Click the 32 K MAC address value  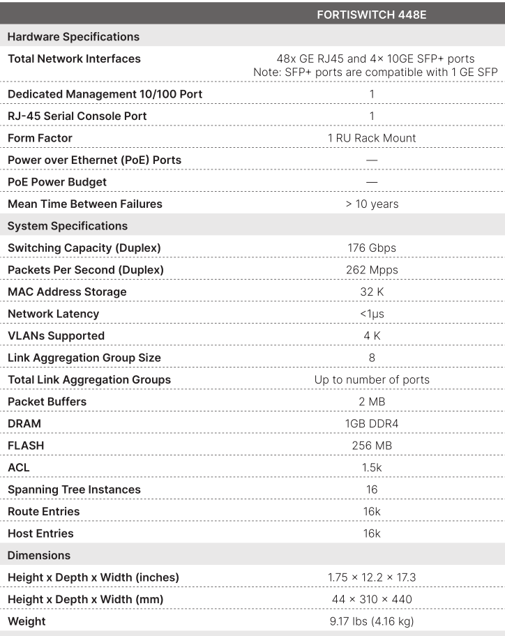[x=372, y=292]
